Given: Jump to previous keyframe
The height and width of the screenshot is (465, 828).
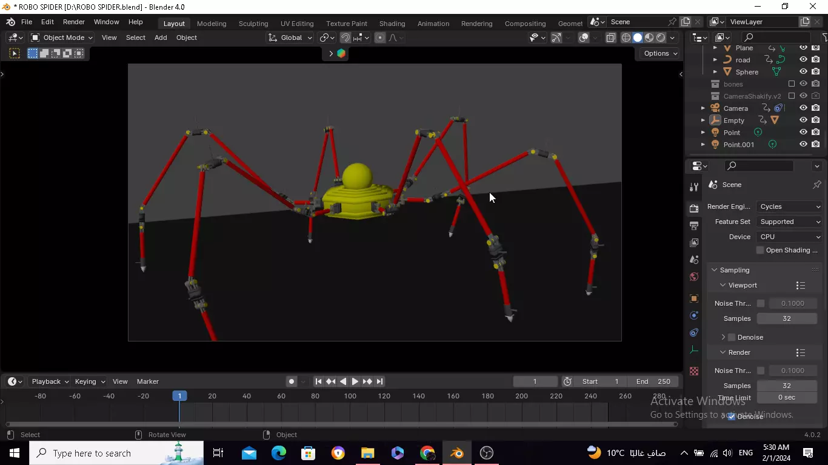Looking at the screenshot, I should tap(330, 381).
